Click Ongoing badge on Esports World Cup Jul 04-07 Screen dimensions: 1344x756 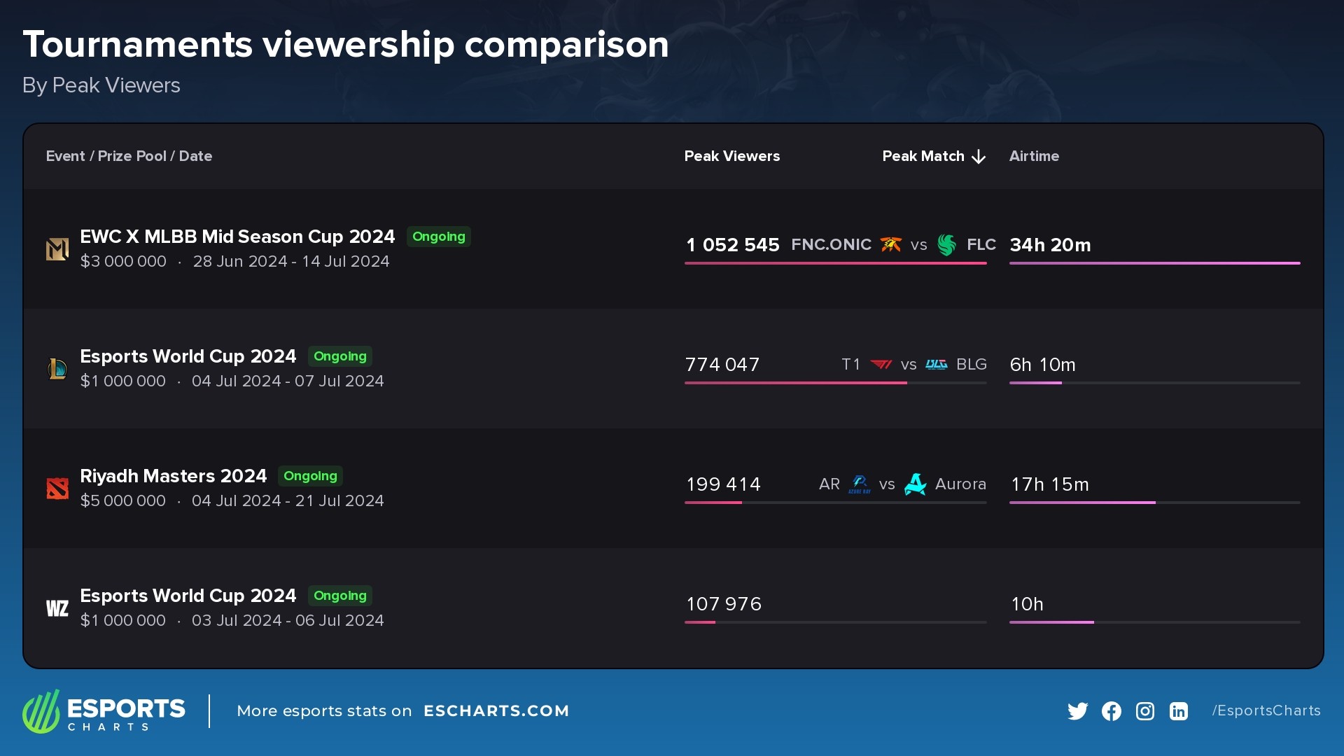tap(340, 356)
